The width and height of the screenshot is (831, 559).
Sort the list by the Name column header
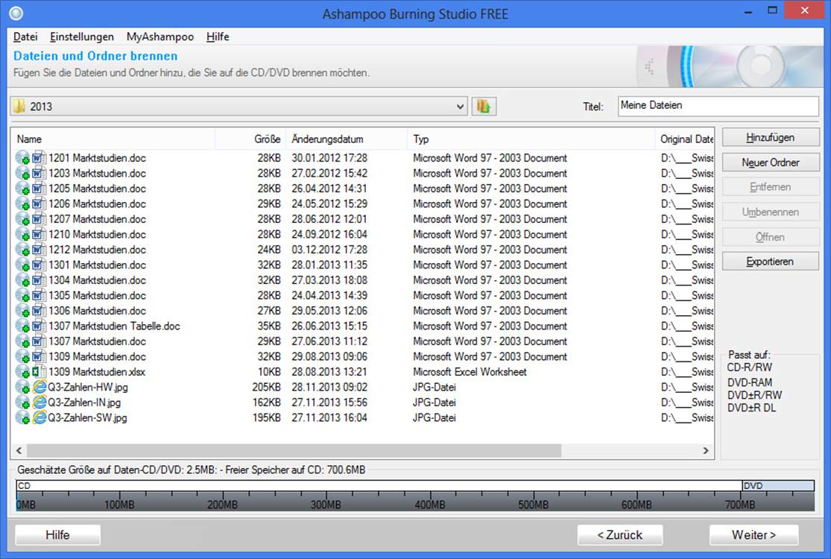pyautogui.click(x=113, y=139)
